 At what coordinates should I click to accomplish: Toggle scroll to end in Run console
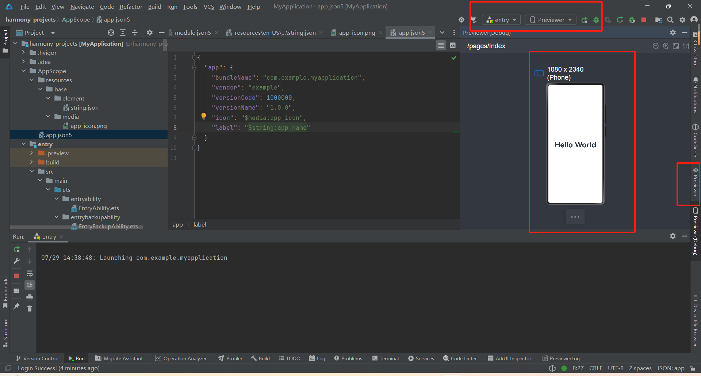[30, 285]
